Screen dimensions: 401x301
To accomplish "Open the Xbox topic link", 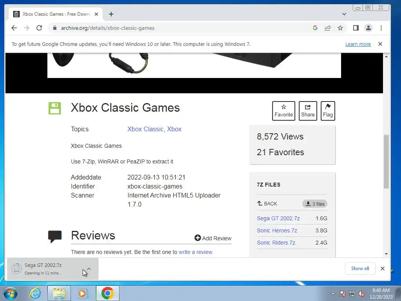I will tap(174, 129).
